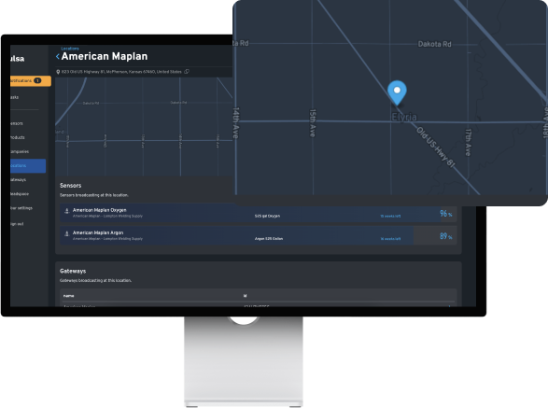Open the American Maplan Oxygen sensor row
548x408 pixels.
tap(258, 213)
